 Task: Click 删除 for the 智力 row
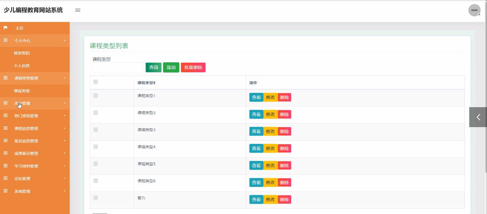pyautogui.click(x=284, y=199)
